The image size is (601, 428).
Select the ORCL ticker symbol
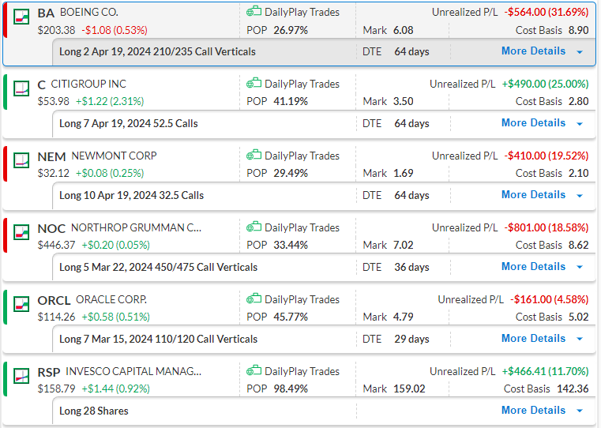[x=54, y=300]
